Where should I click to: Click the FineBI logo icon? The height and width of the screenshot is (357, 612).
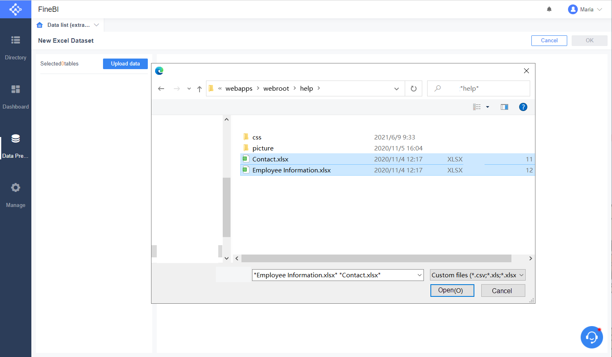click(15, 9)
